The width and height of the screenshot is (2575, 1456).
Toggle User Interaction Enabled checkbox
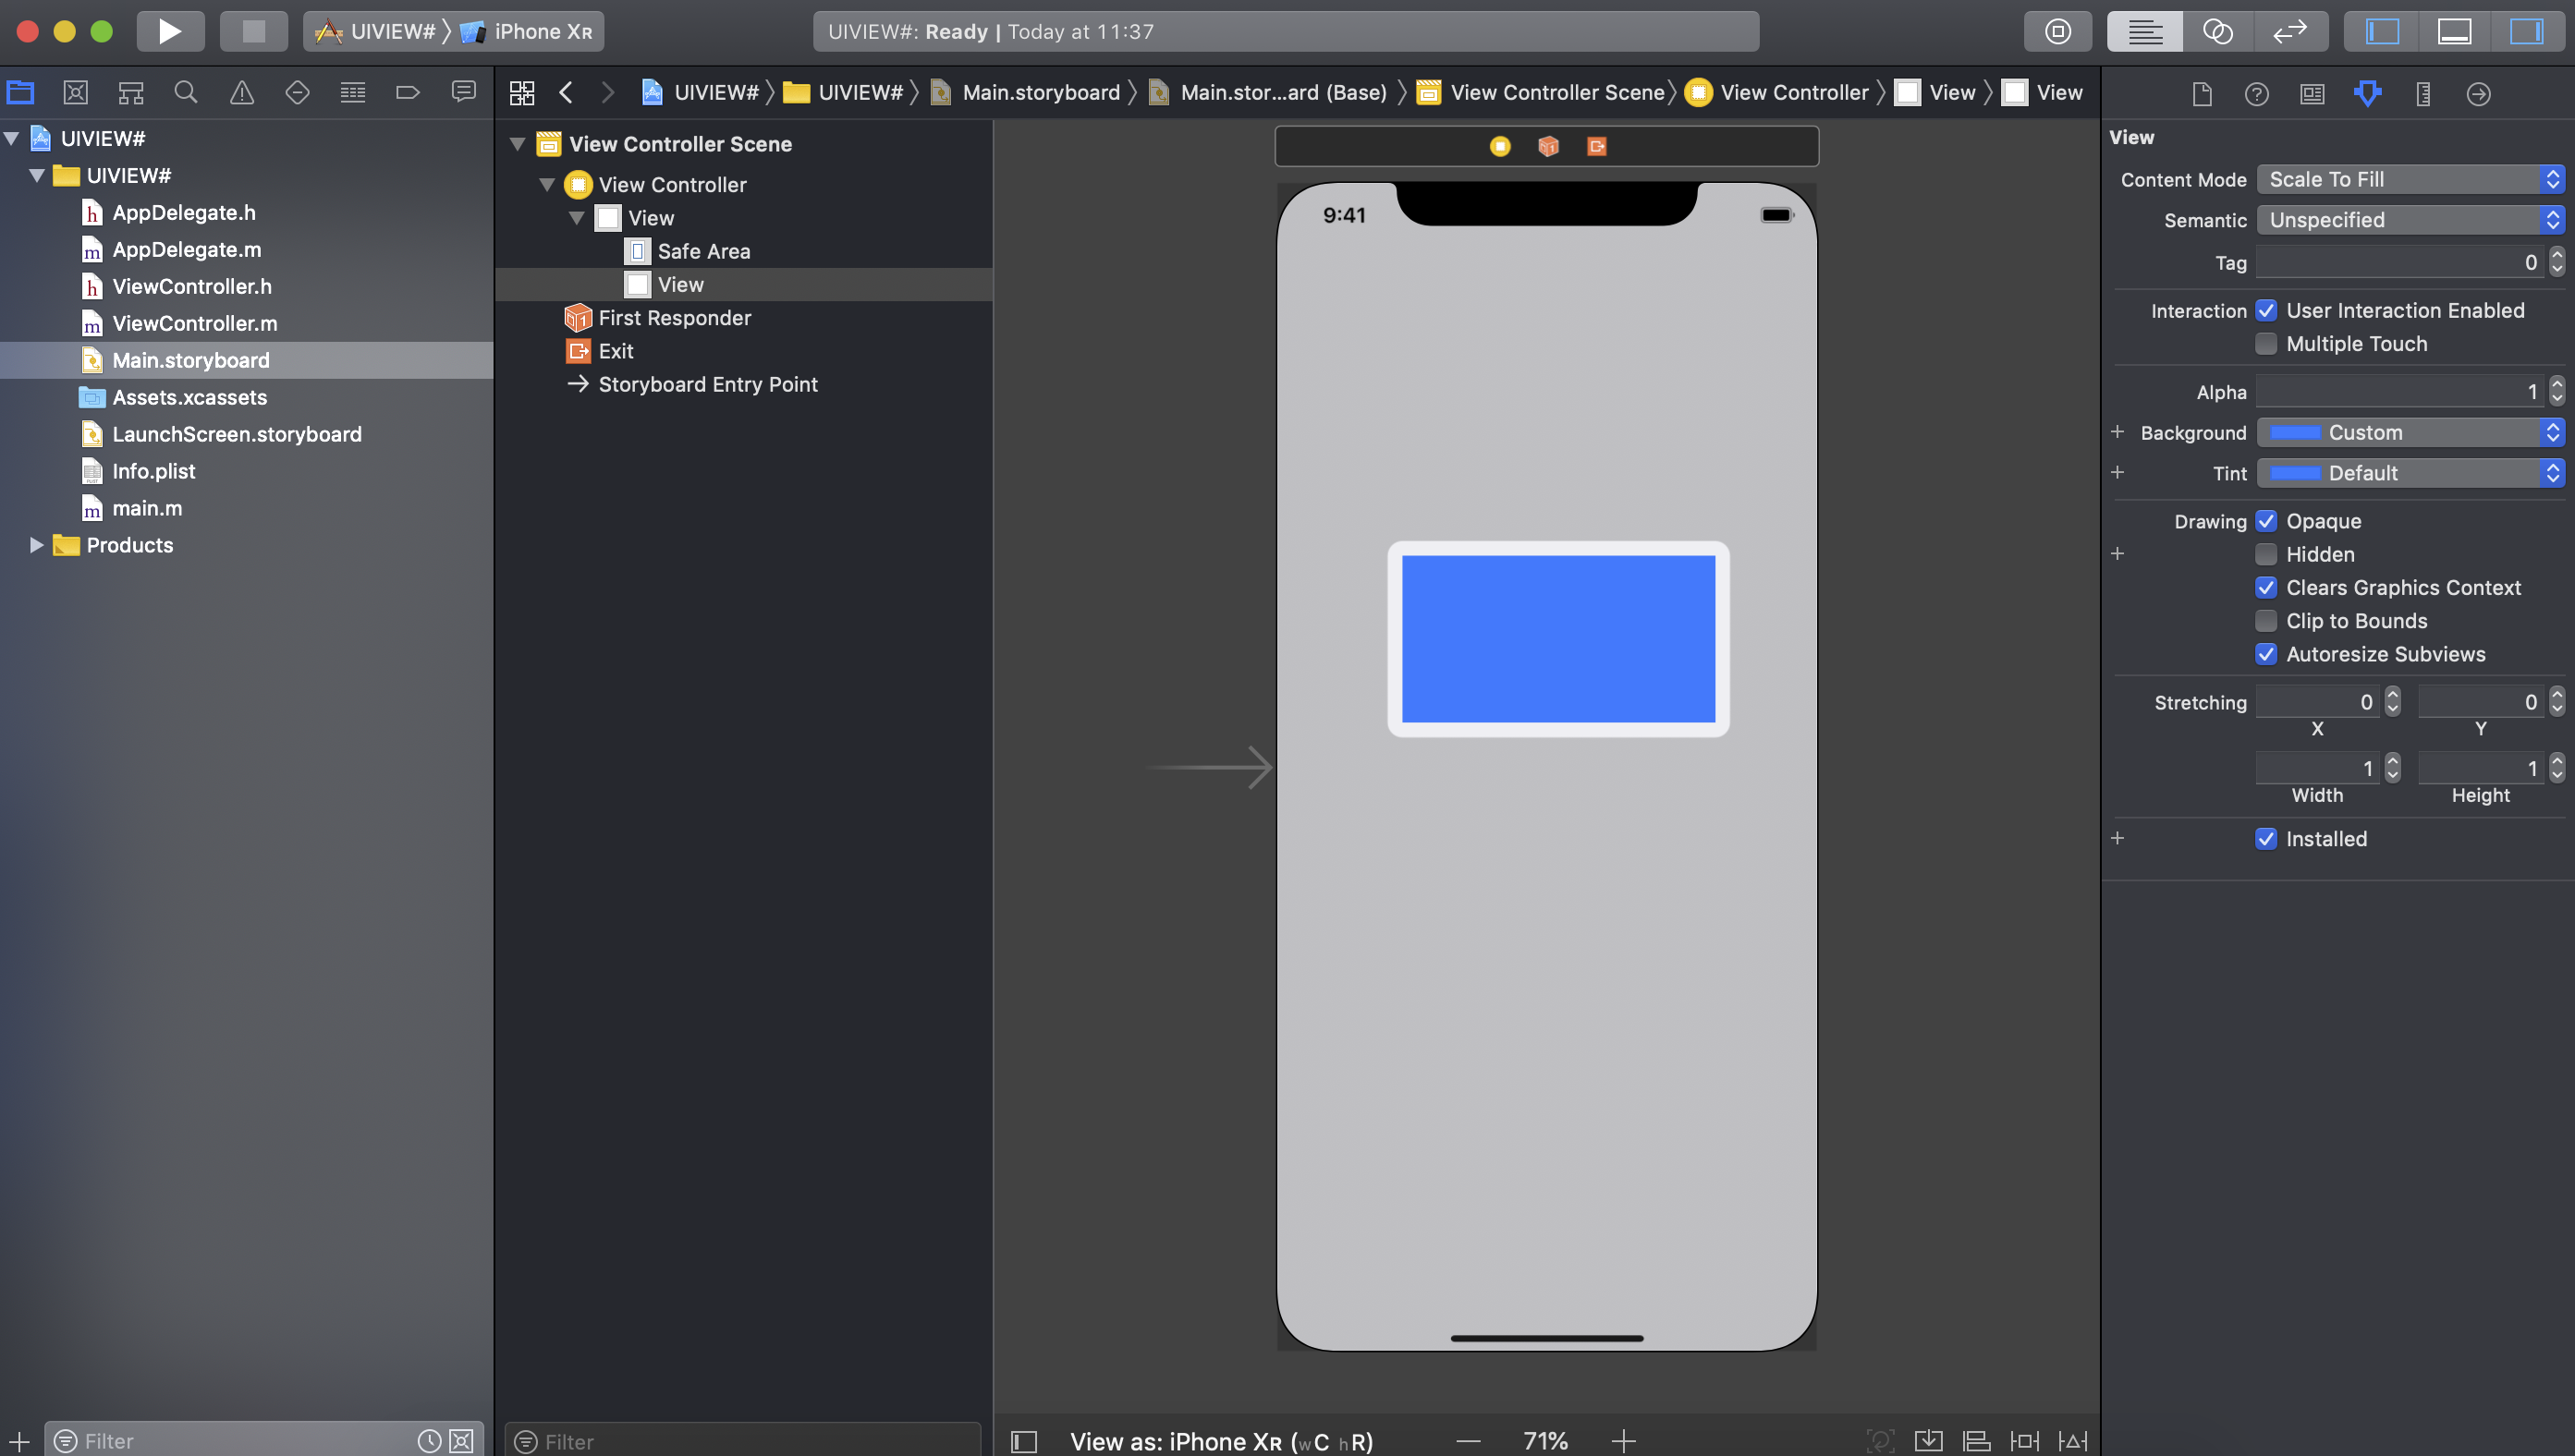click(x=2266, y=311)
